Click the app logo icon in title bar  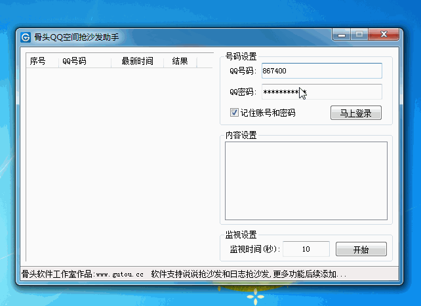pos(26,37)
